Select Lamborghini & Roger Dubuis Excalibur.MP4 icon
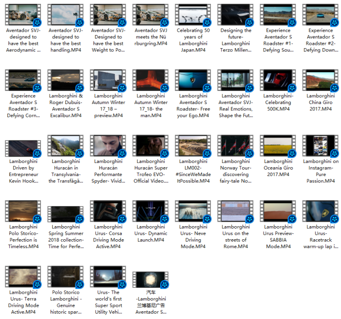Viewport: 341px width, 319px height. pos(65,80)
